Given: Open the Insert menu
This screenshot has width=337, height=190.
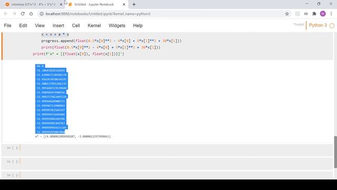Looking at the screenshot, I should [x=58, y=26].
